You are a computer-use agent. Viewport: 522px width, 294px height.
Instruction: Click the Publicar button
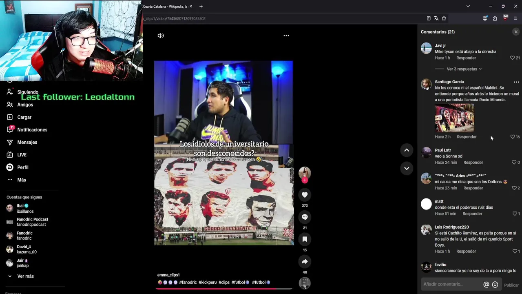point(511,285)
